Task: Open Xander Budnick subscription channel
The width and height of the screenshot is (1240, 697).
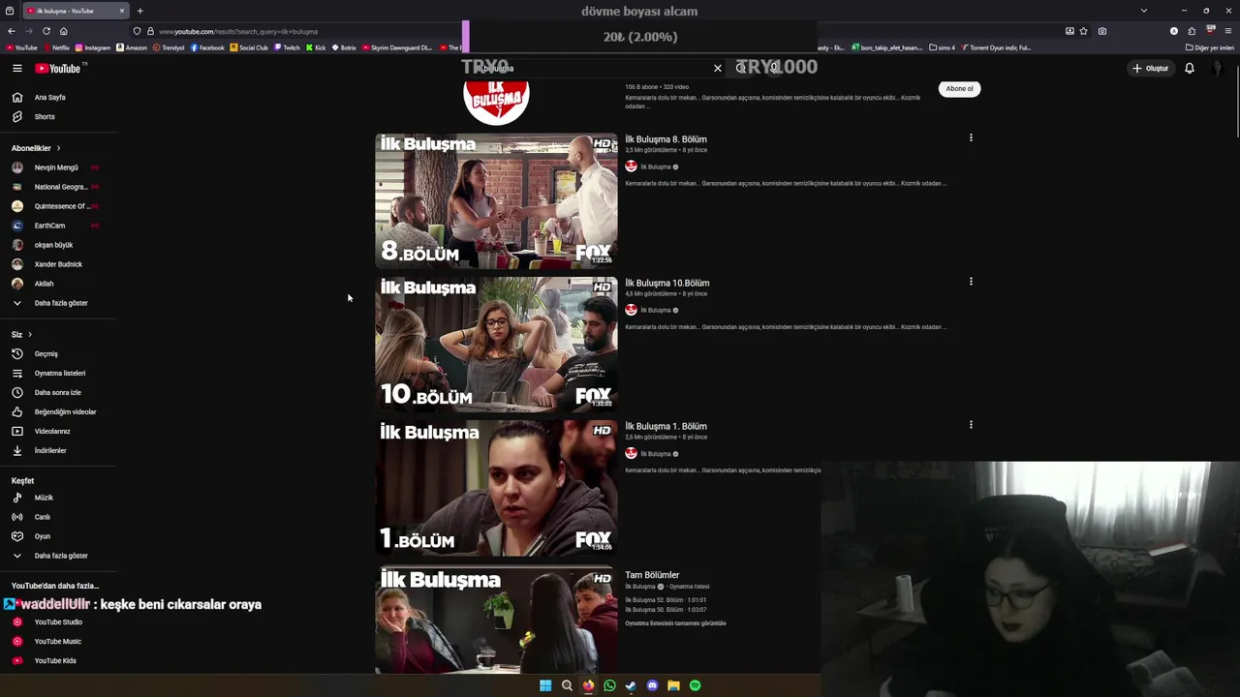Action: 58,264
